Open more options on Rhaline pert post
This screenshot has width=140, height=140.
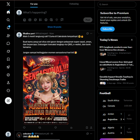pos(91,33)
